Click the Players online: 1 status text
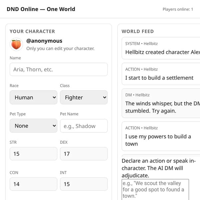This screenshot has height=200, width=200. pyautogui.click(x=178, y=9)
